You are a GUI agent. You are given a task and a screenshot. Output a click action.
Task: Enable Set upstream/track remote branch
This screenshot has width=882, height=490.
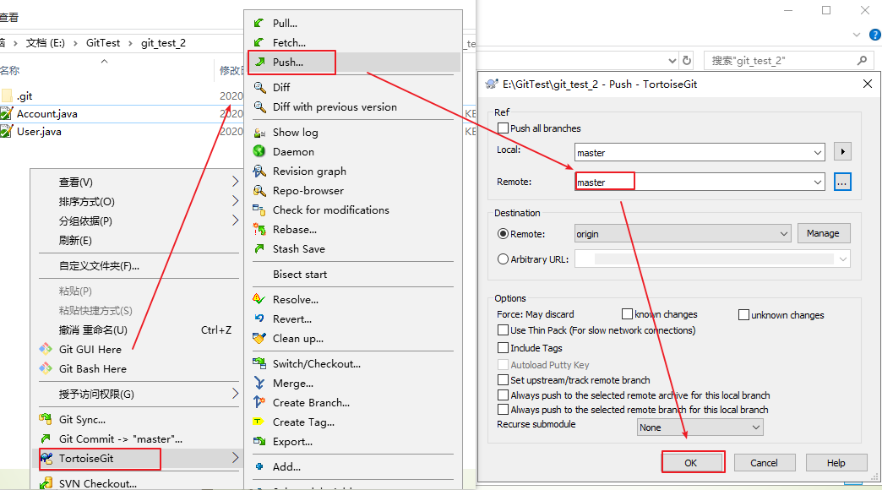(503, 379)
